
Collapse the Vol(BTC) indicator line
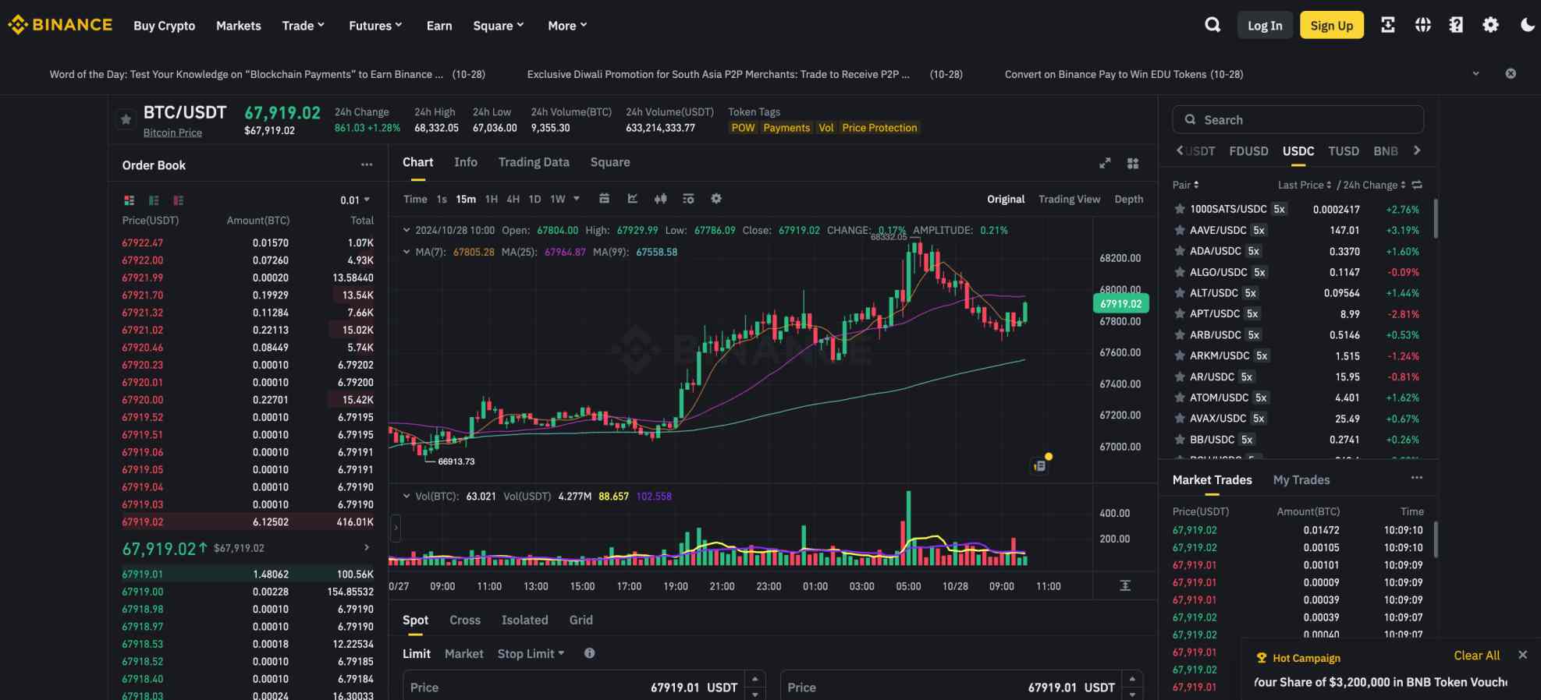click(x=407, y=496)
